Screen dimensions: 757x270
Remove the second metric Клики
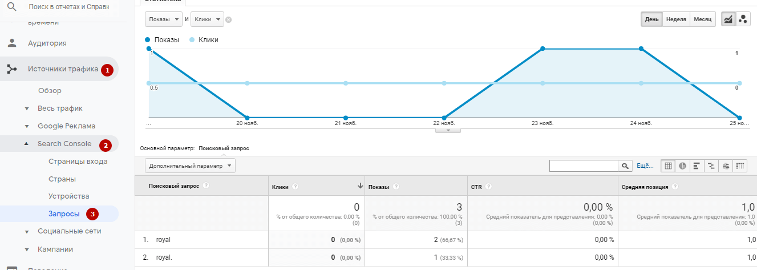pos(228,19)
